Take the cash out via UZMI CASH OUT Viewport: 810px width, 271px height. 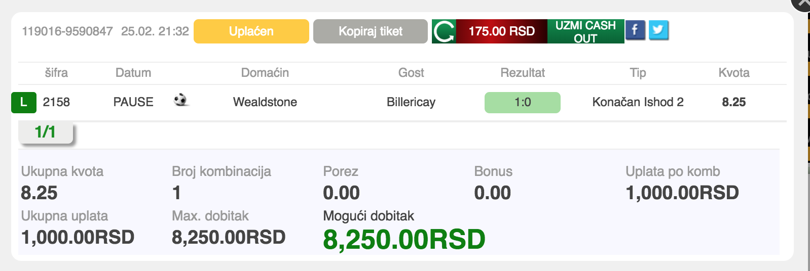point(585,31)
